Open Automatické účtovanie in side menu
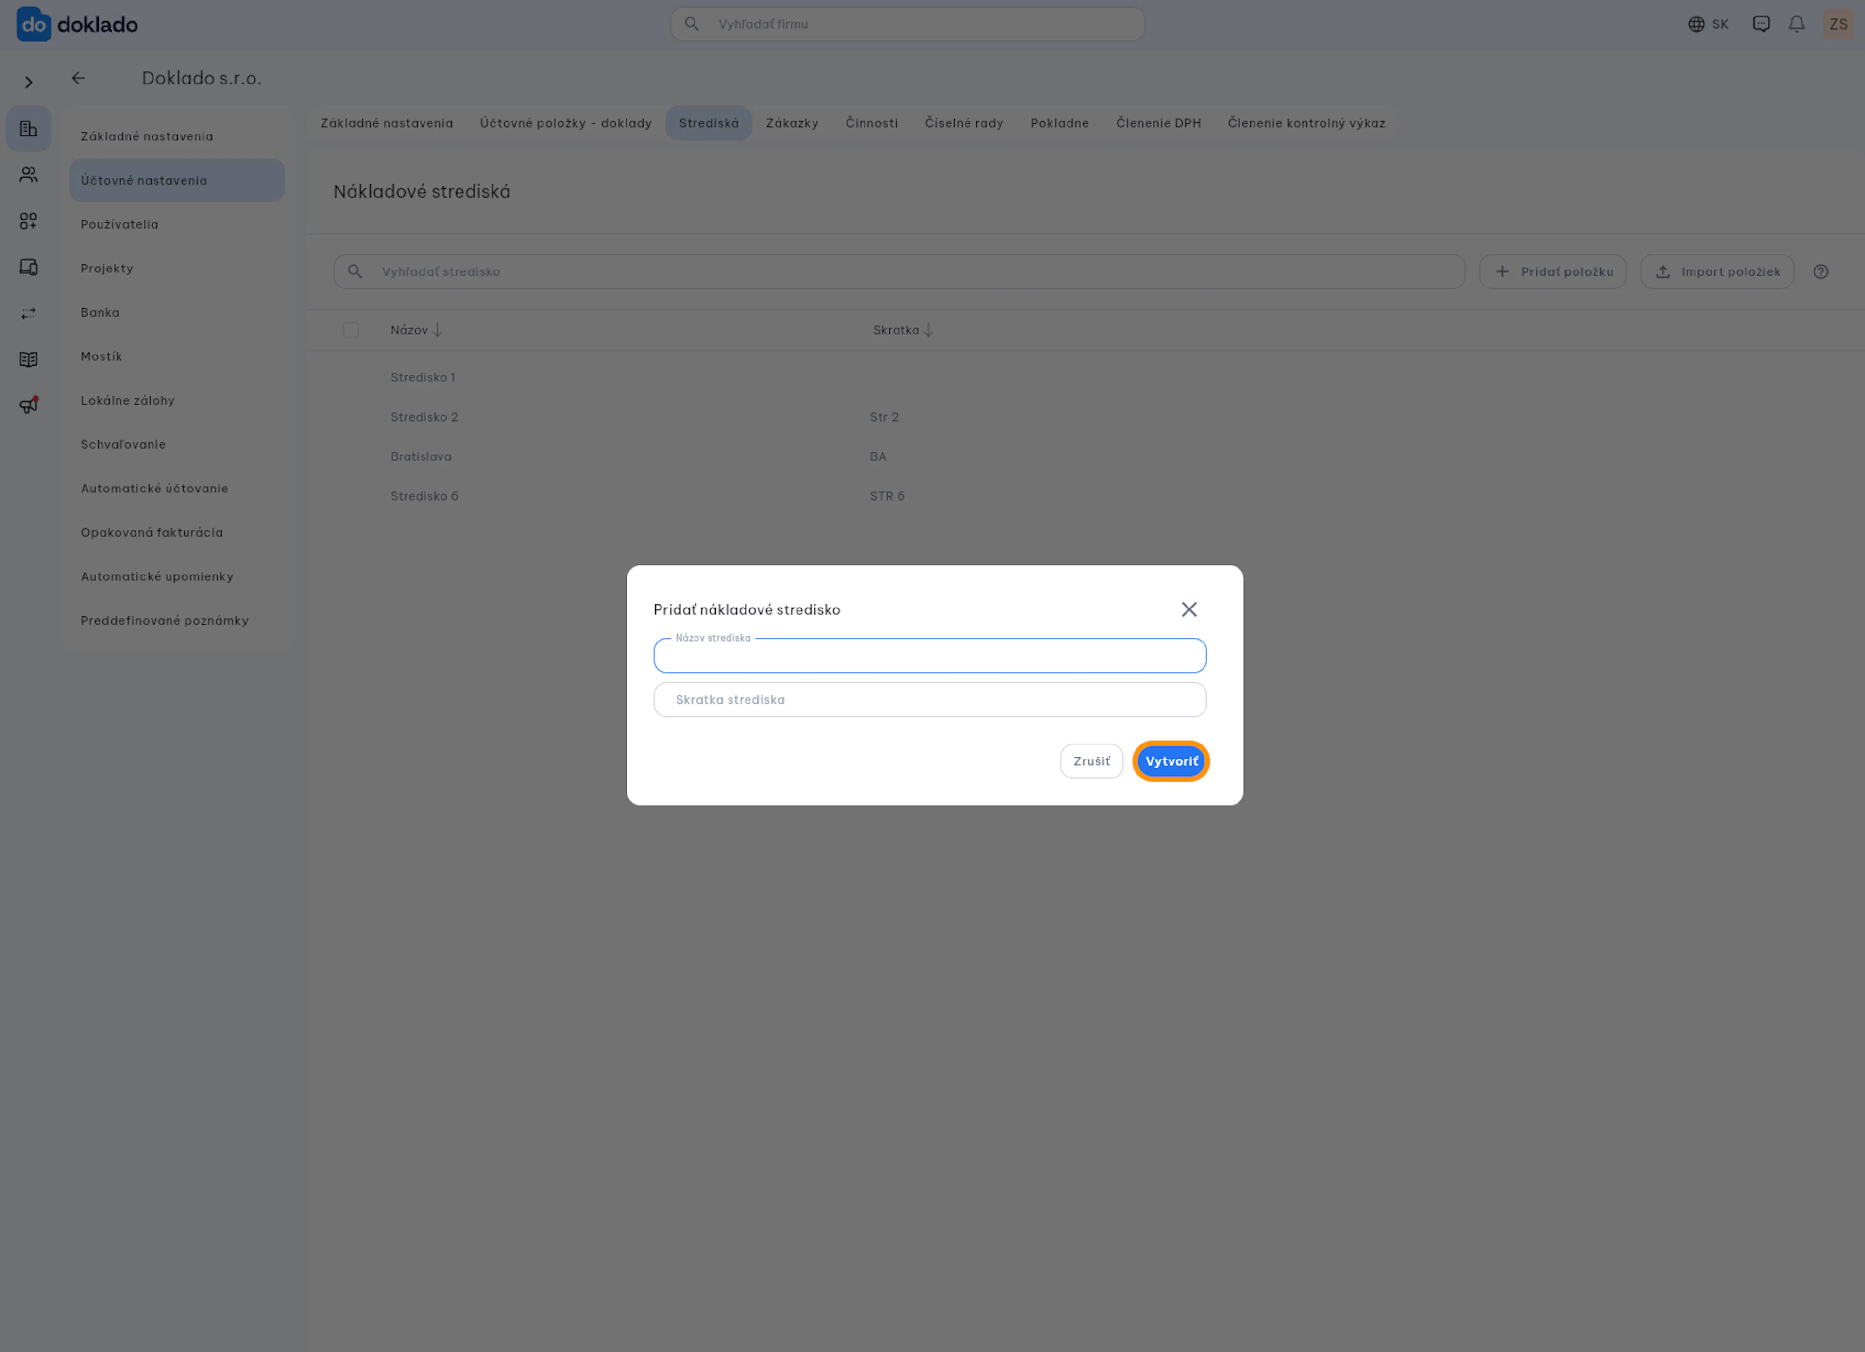The image size is (1865, 1352). tap(177, 489)
